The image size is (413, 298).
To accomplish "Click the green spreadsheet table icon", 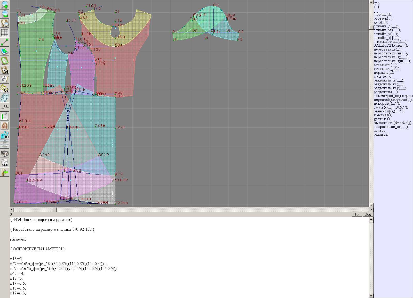I will (x=5, y=116).
